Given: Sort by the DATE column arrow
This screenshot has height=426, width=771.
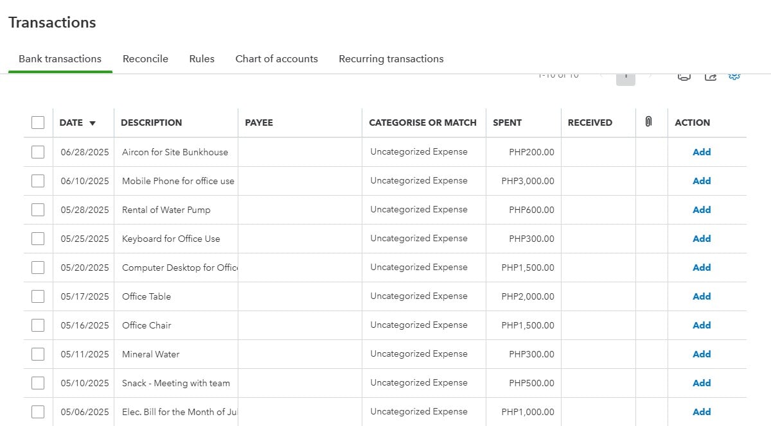Looking at the screenshot, I should [x=93, y=123].
